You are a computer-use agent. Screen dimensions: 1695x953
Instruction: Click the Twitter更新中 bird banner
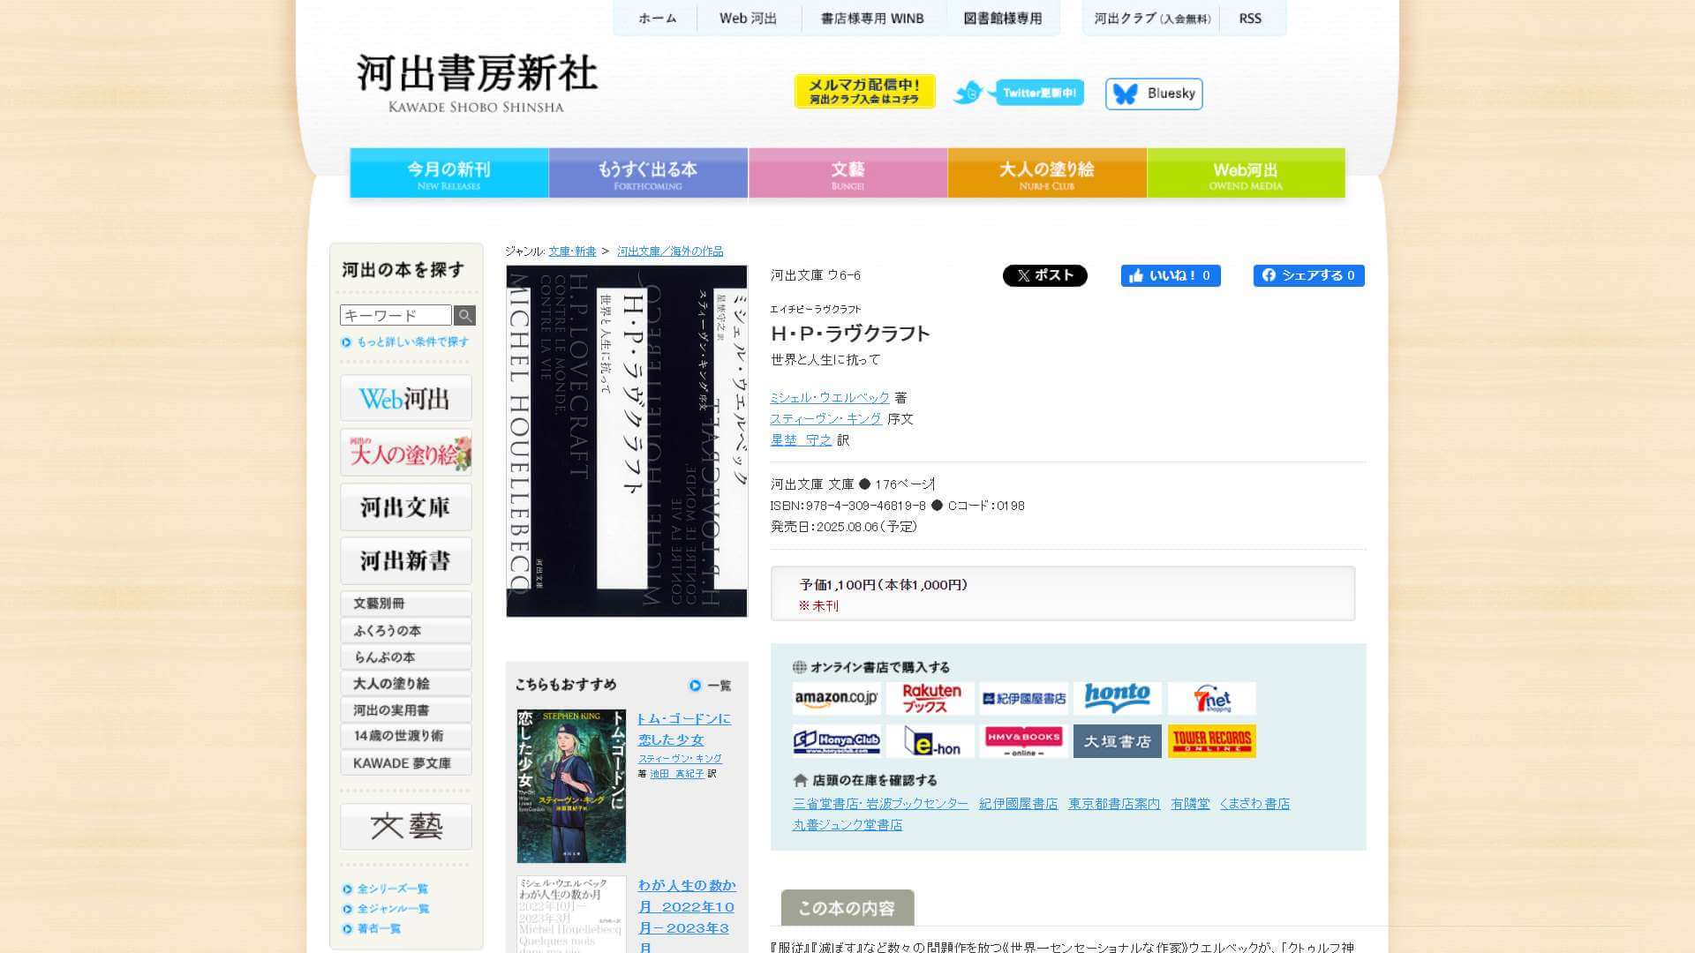pyautogui.click(x=1019, y=93)
